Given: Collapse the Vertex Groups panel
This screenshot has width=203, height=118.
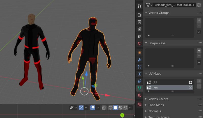Looking at the screenshot, I should pos(146,13).
